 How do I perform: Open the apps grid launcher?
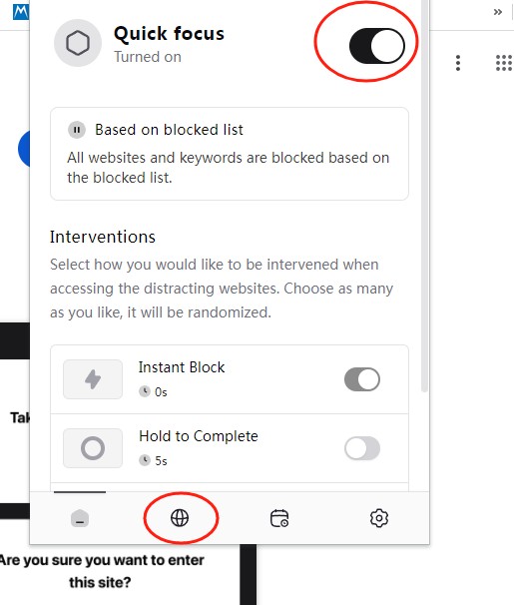pyautogui.click(x=504, y=63)
